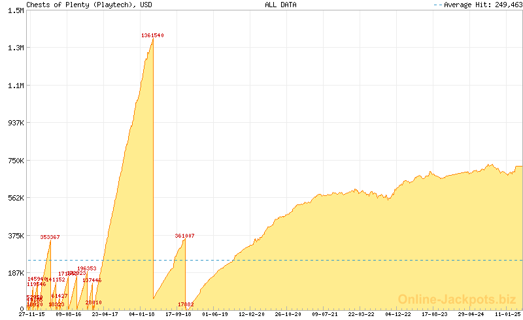The image size is (523, 320).
Task: Click the 375K y-axis tick label
Action: tap(15, 236)
